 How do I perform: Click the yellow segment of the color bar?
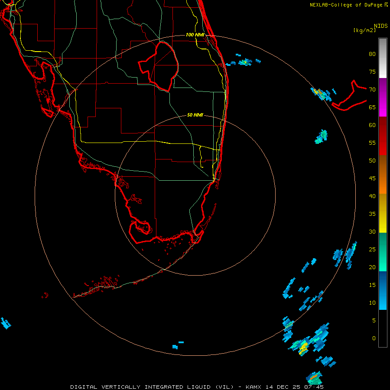pos(383,213)
